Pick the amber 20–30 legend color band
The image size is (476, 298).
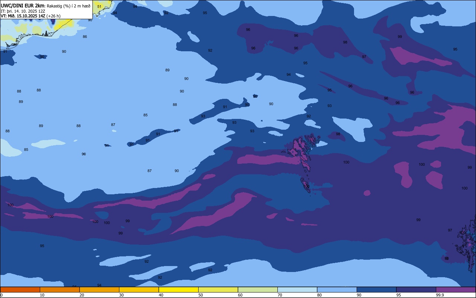pos(99,289)
